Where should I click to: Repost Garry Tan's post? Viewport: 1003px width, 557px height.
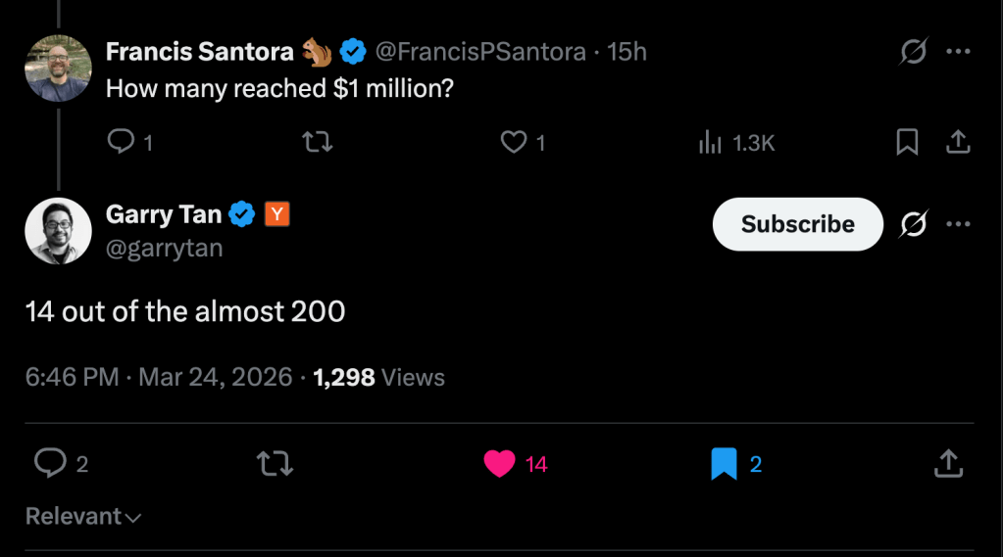tap(275, 463)
